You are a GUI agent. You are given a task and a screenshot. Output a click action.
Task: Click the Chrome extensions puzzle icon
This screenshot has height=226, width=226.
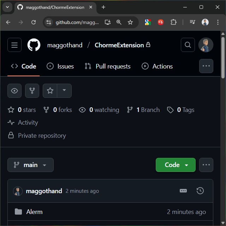(173, 22)
